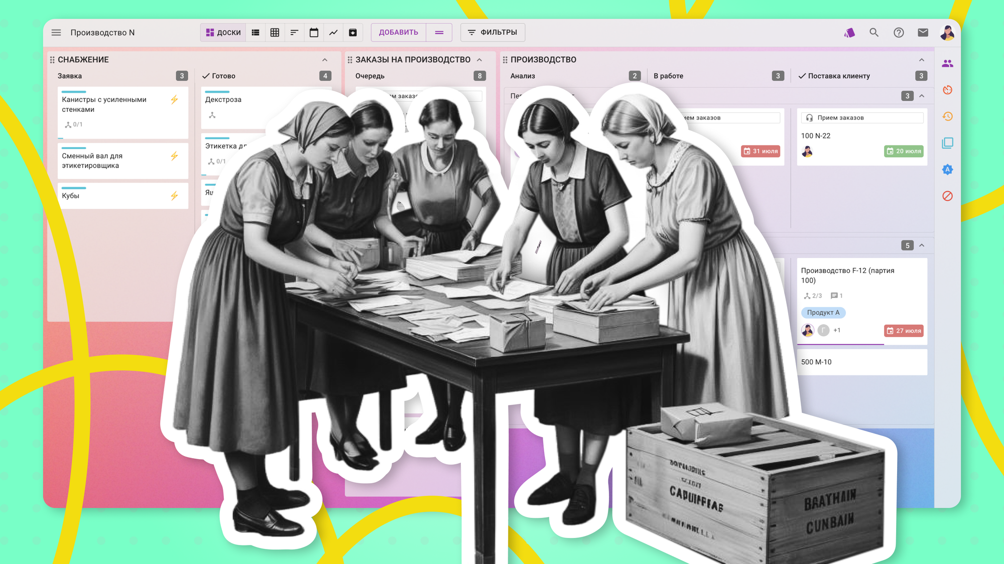The image size is (1004, 564).
Task: Switch to the table grid view
Action: tap(275, 33)
